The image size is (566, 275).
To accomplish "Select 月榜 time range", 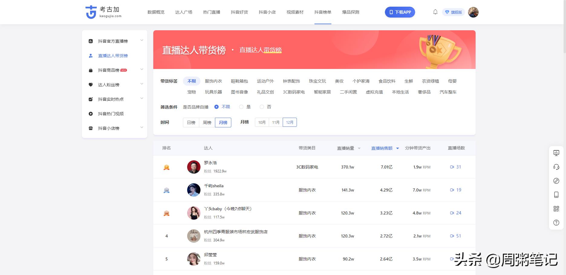I will (223, 123).
